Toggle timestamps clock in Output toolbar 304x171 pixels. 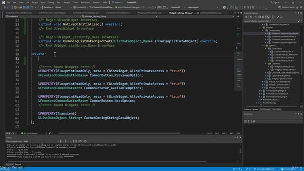pos(85,142)
